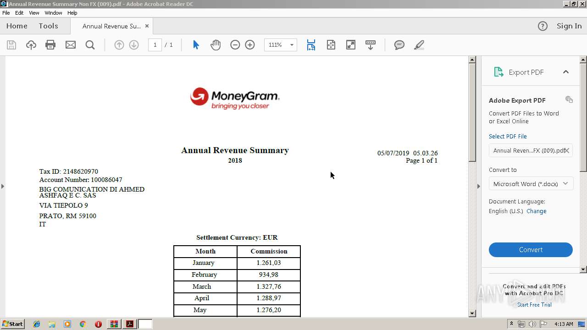
Task: Click the Sign In link
Action: (569, 26)
